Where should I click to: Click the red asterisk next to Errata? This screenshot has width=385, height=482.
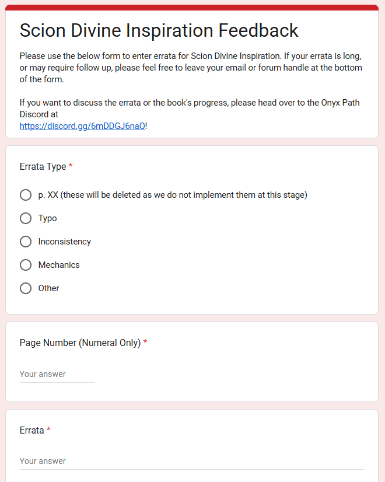click(x=48, y=430)
